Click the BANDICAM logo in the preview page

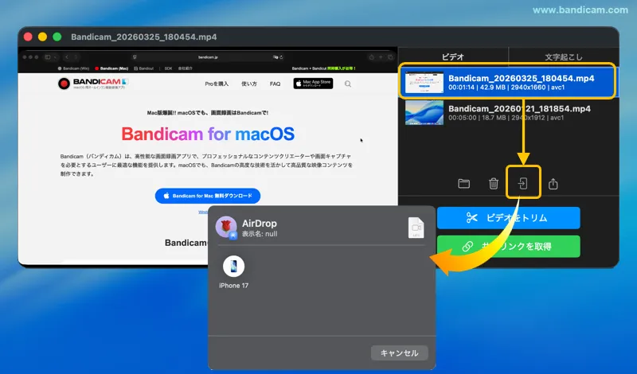[93, 83]
